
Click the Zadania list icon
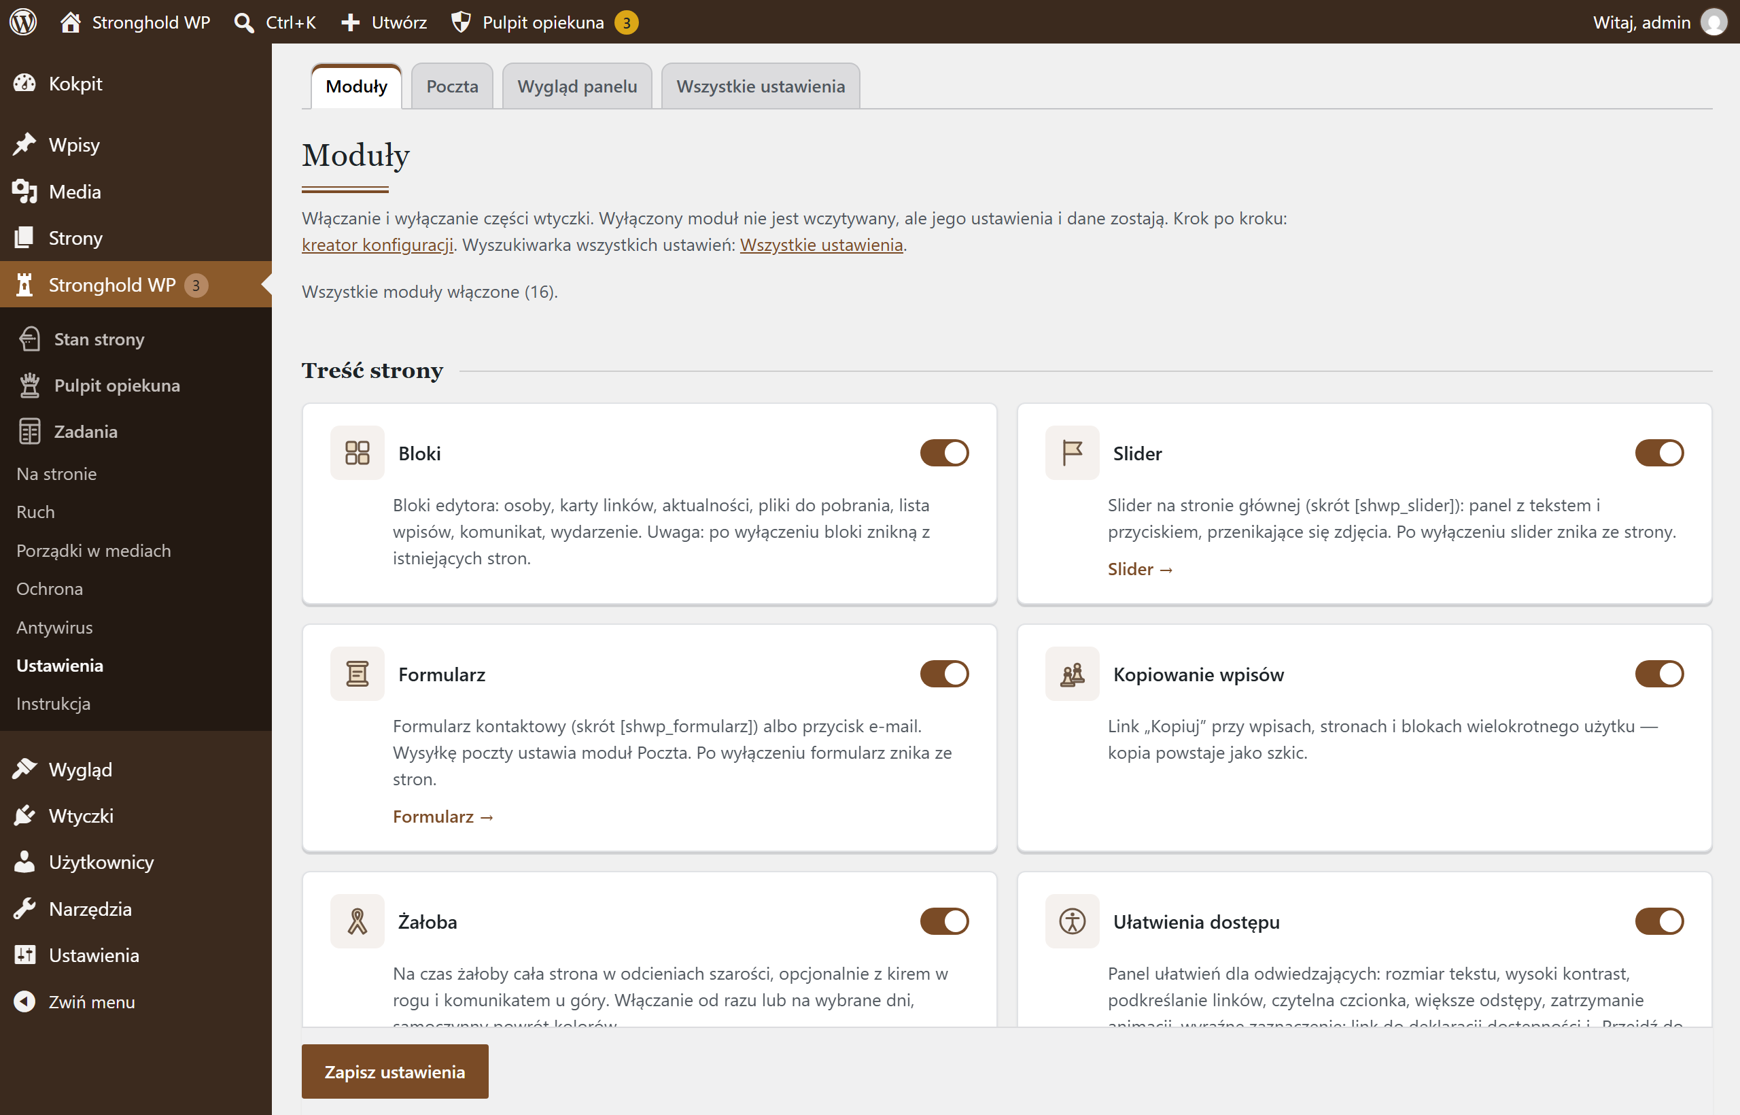point(30,432)
